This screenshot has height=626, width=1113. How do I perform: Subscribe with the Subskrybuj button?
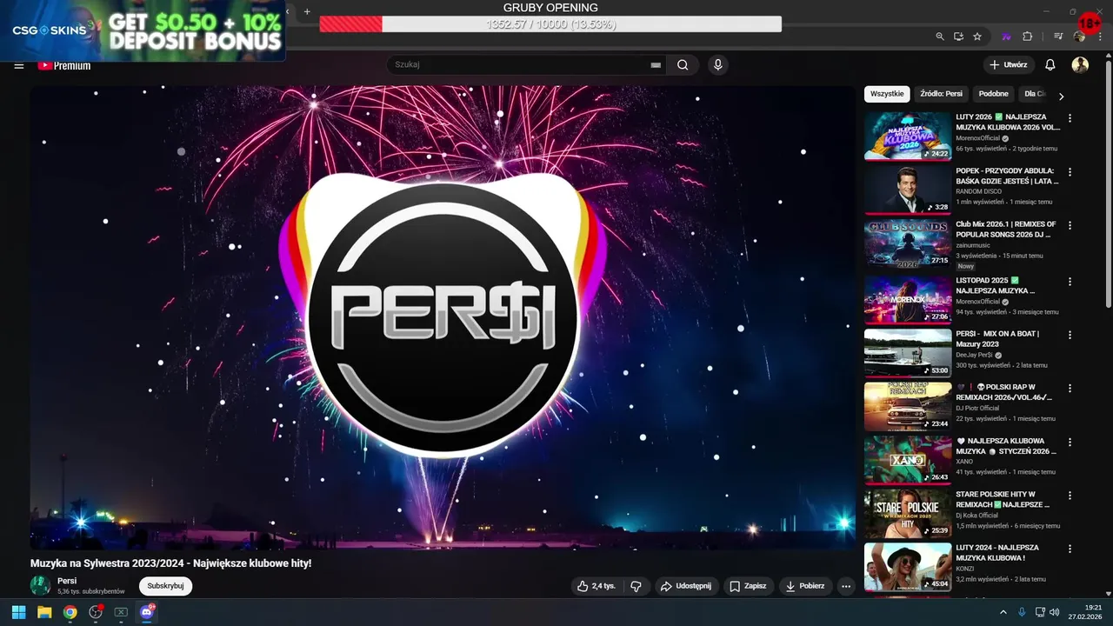tap(165, 586)
